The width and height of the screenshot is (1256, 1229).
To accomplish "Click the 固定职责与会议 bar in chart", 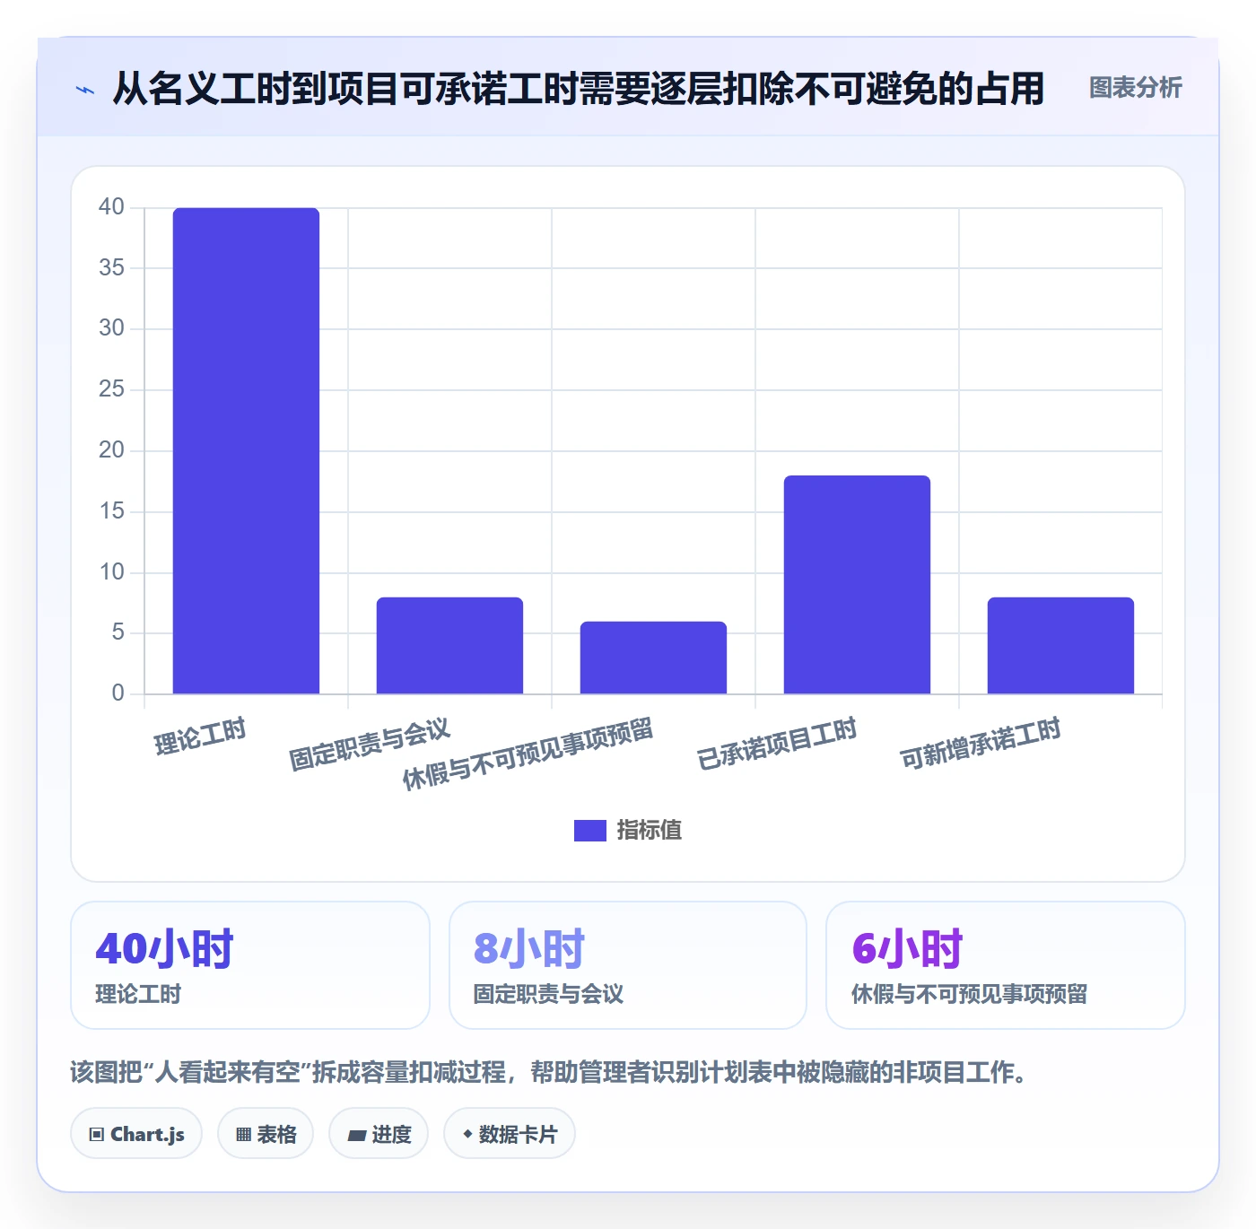I will (449, 645).
